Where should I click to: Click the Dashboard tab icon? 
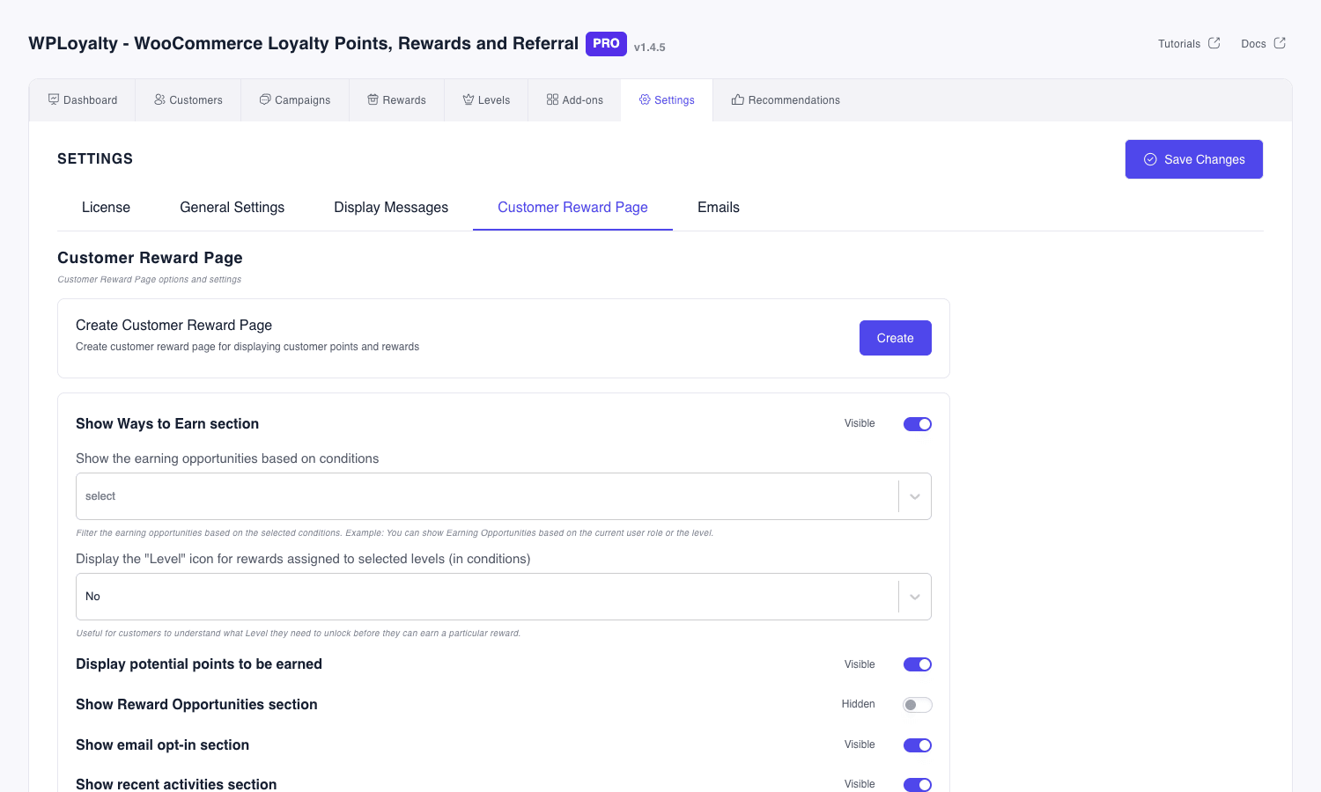tap(54, 99)
